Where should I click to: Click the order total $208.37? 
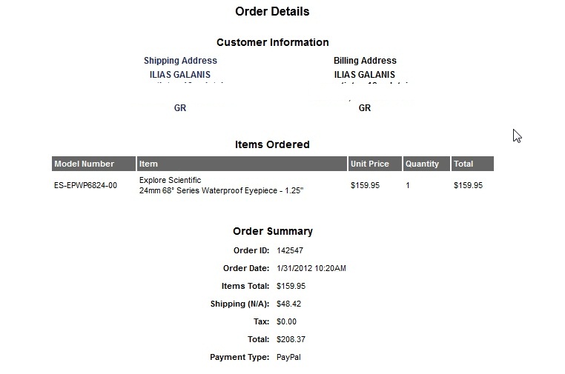(x=291, y=339)
